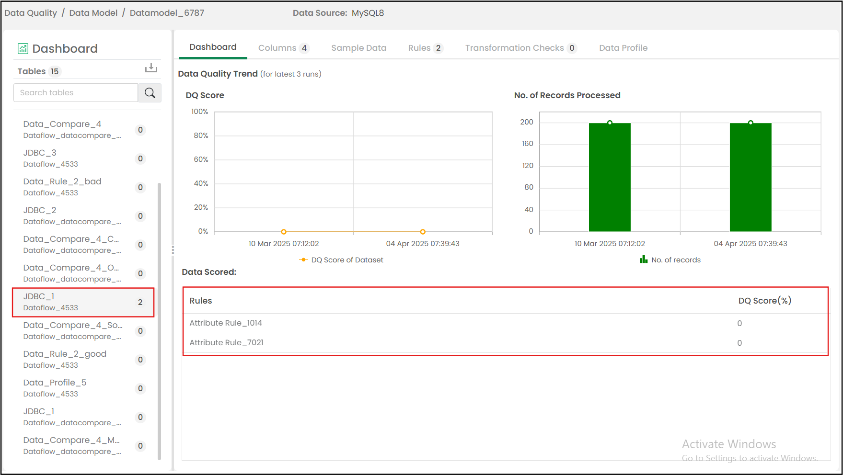Click the DQ Score of Dataset legend marker

[303, 260]
